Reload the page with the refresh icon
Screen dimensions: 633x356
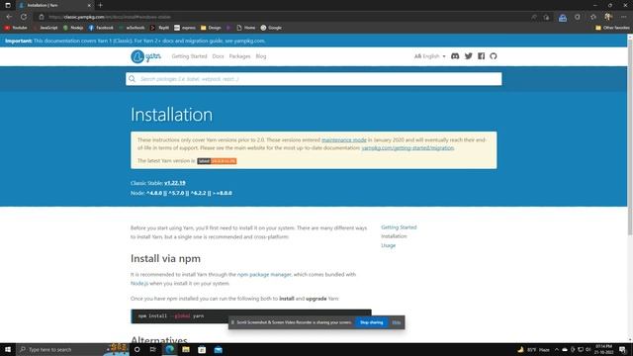tap(24, 17)
